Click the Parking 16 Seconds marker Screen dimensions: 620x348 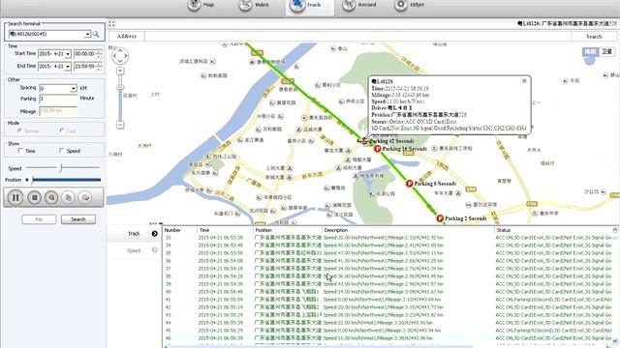[377, 149]
